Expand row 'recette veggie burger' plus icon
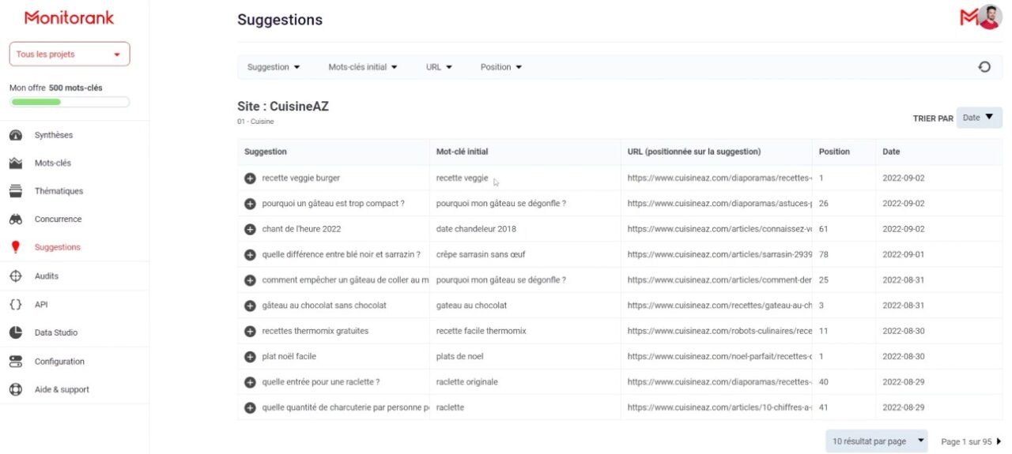The width and height of the screenshot is (1012, 454). tap(250, 178)
